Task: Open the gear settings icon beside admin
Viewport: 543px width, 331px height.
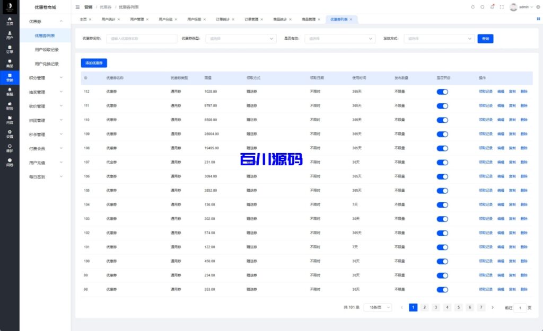Action: point(538,7)
